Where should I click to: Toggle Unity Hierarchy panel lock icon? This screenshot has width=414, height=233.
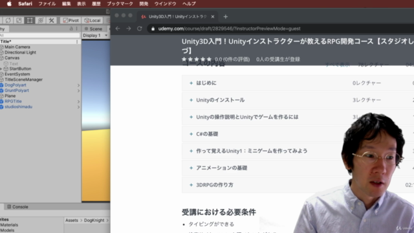[71, 28]
